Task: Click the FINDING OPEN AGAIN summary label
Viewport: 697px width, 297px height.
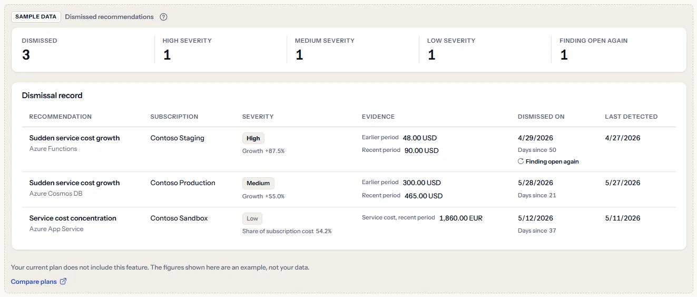Action: (593, 41)
